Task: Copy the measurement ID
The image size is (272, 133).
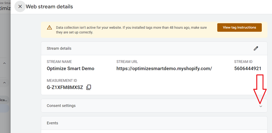Action: pos(89,87)
